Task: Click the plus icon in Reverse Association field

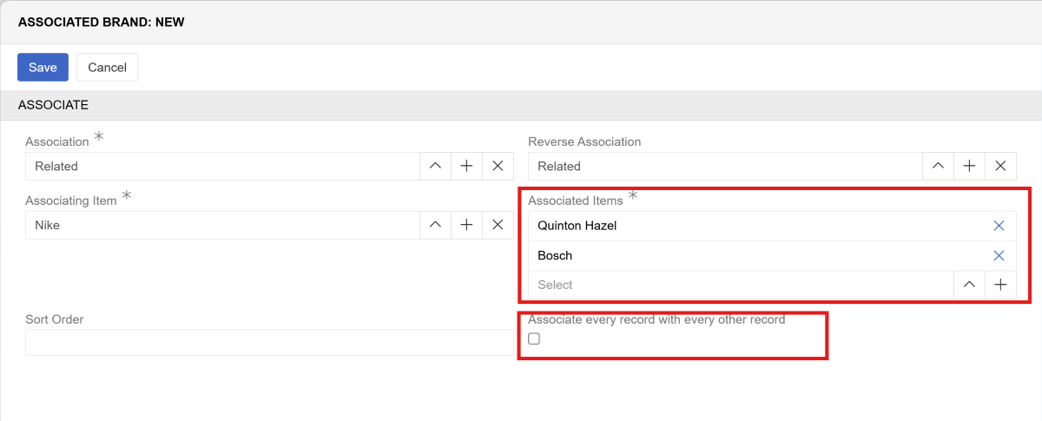Action: [969, 166]
